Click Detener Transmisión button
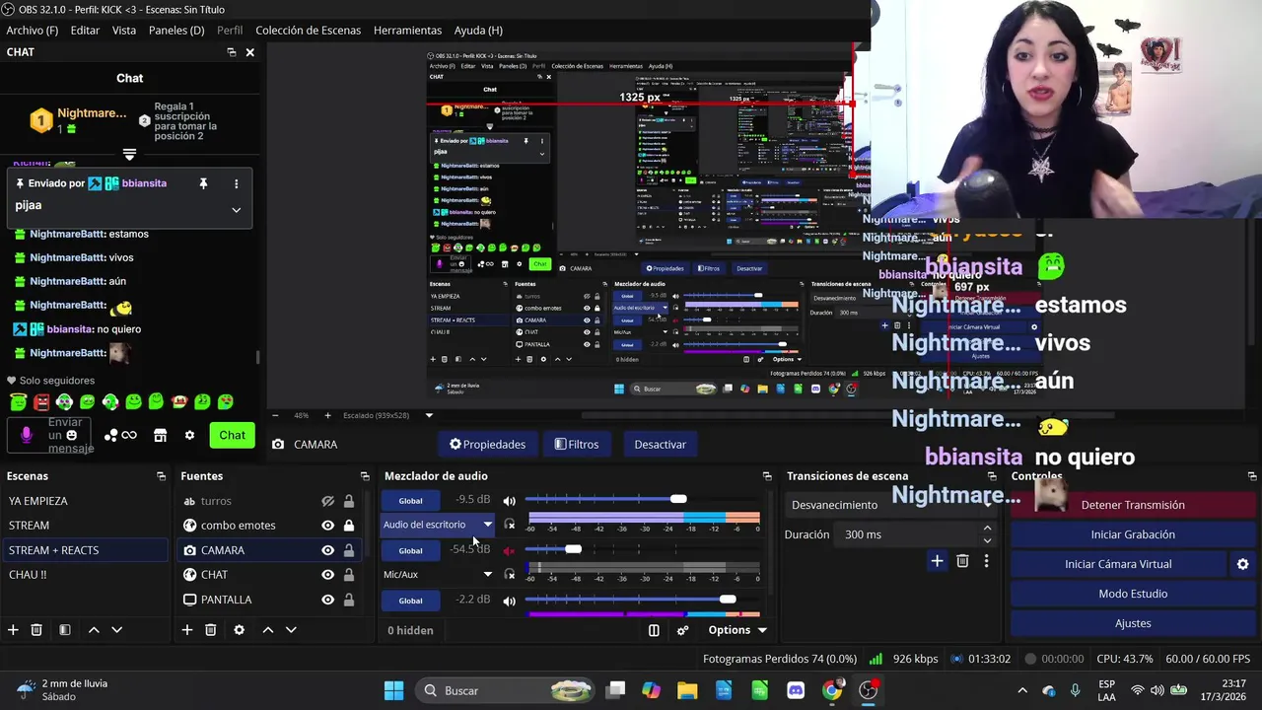This screenshot has width=1262, height=710. click(1133, 505)
